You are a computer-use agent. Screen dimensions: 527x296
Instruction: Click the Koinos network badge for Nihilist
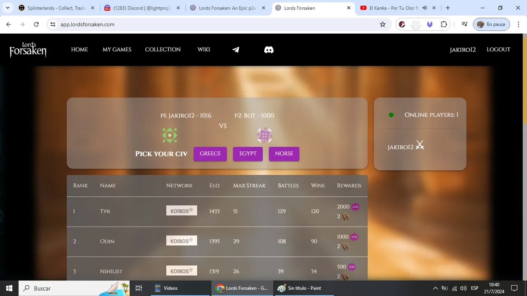pos(182,271)
